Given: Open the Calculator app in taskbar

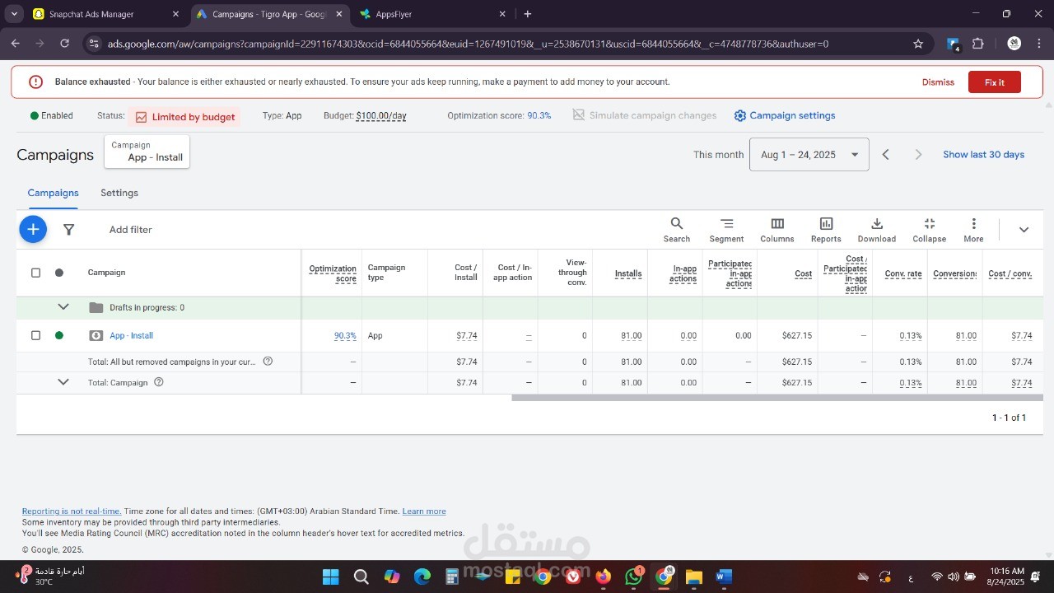Looking at the screenshot, I should [451, 577].
